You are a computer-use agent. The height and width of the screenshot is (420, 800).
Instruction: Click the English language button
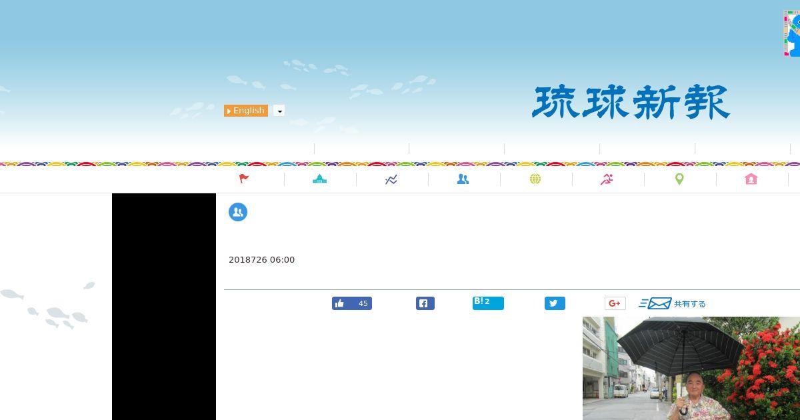[246, 111]
